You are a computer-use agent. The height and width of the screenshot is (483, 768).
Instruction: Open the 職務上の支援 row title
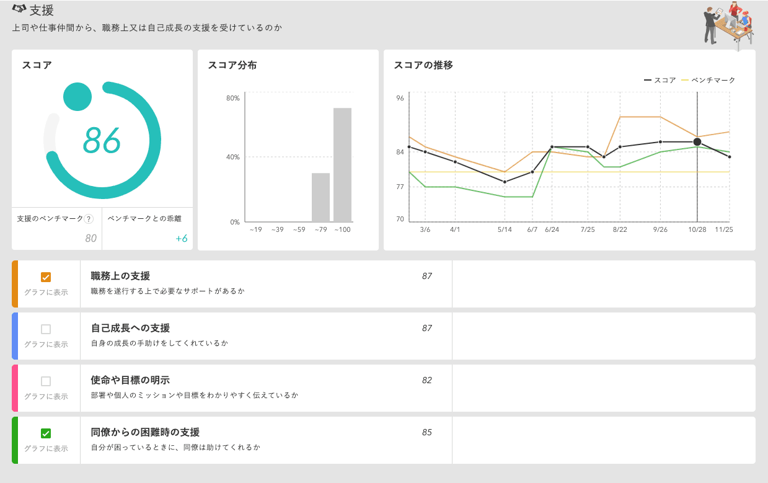point(120,276)
